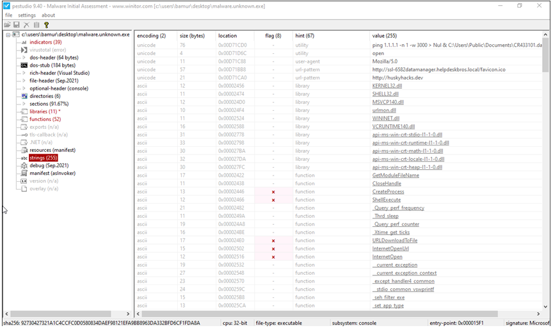Screen dimensions: 553x328
Task: Open the file menu
Action: (9, 15)
